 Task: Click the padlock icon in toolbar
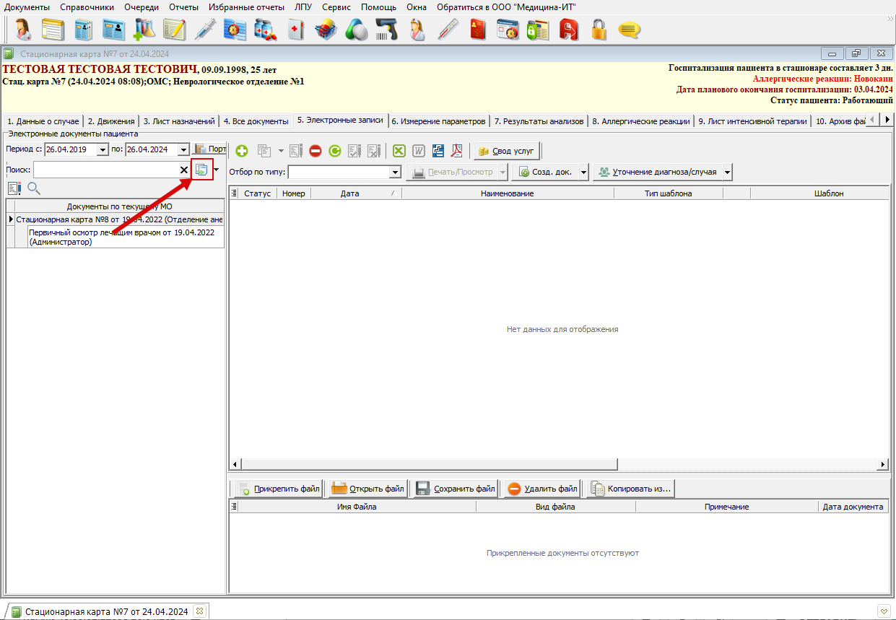[x=599, y=30]
